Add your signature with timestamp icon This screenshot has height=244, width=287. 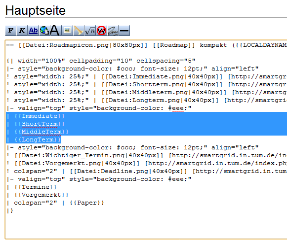click(x=113, y=31)
